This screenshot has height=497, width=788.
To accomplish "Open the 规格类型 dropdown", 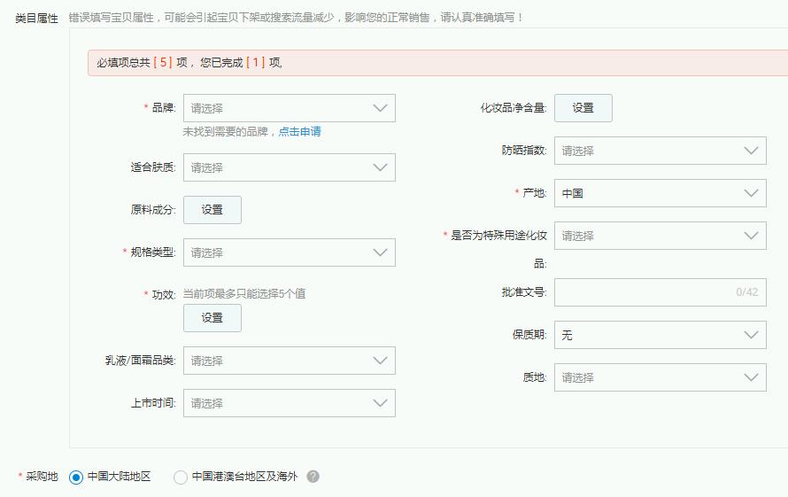I will pyautogui.click(x=289, y=252).
